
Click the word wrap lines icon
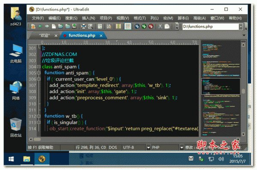(100, 26)
